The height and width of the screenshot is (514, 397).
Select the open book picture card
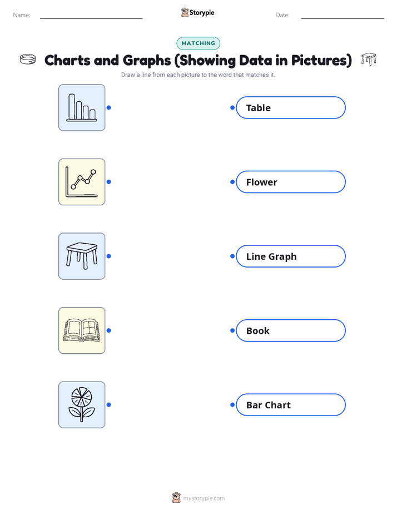[x=82, y=330]
